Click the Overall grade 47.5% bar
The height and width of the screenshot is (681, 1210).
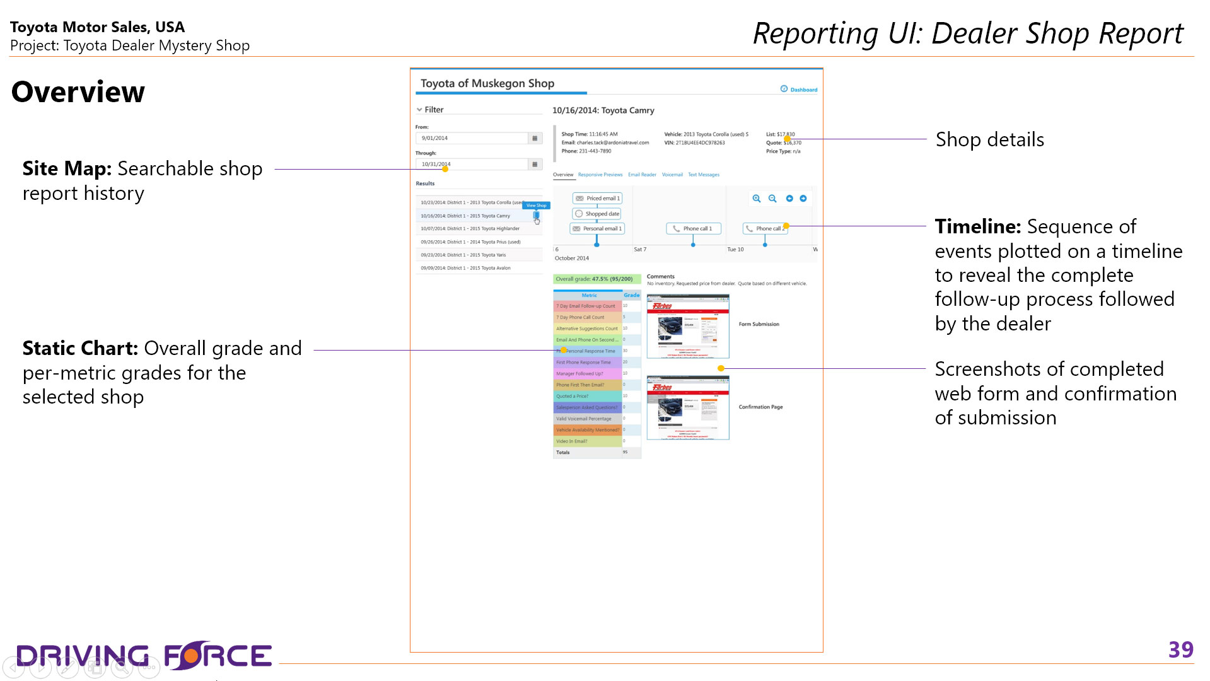click(596, 279)
